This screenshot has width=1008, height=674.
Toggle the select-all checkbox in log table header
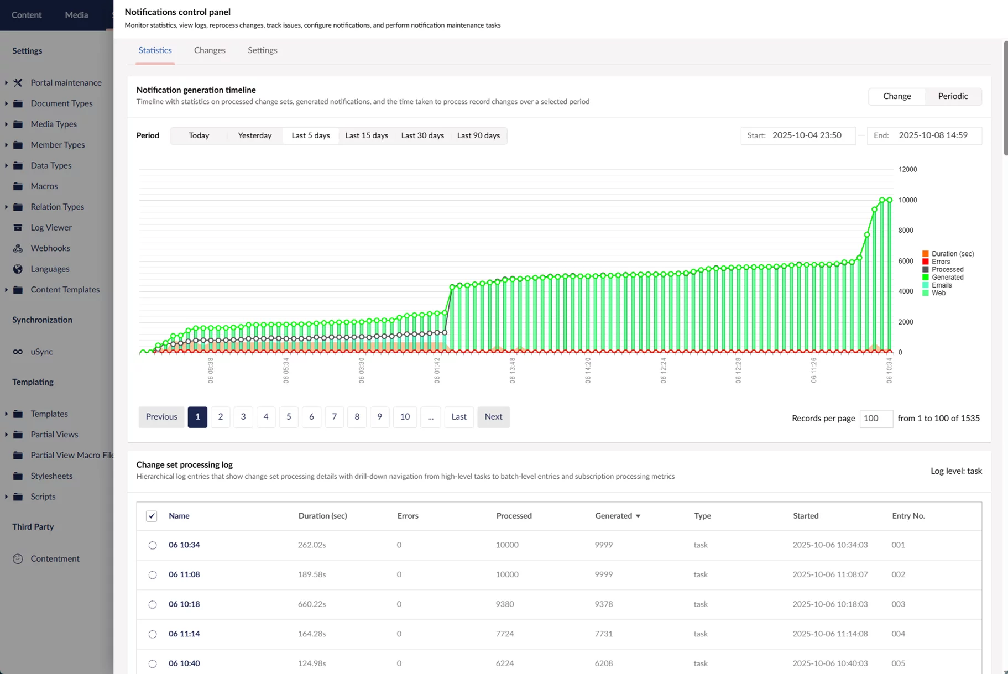[x=152, y=516]
